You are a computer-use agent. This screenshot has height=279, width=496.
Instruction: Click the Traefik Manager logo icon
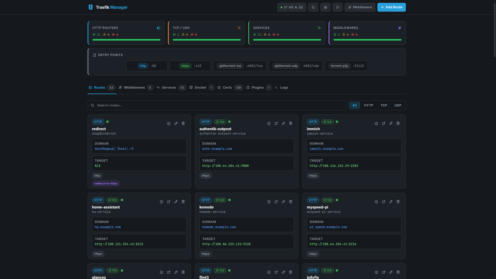(91, 7)
